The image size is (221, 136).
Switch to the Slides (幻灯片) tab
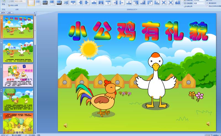(x=3, y=13)
